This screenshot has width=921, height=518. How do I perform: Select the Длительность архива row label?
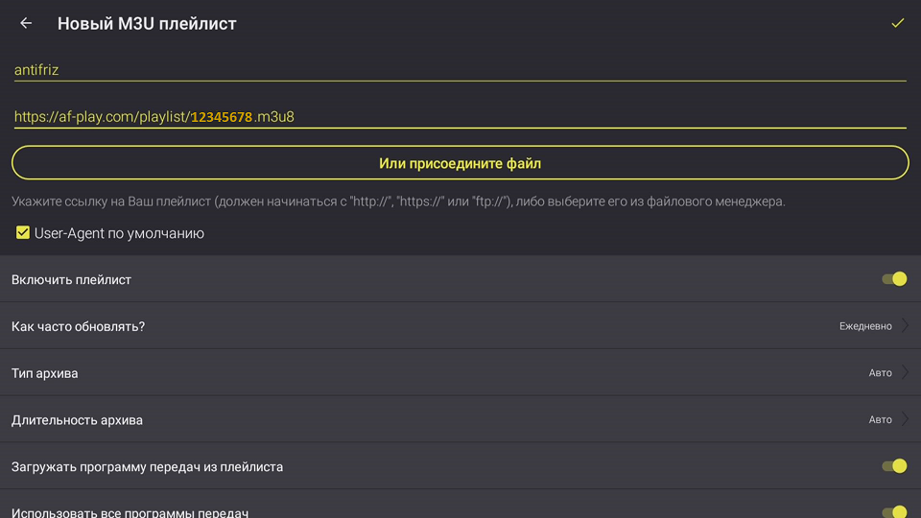(77, 420)
